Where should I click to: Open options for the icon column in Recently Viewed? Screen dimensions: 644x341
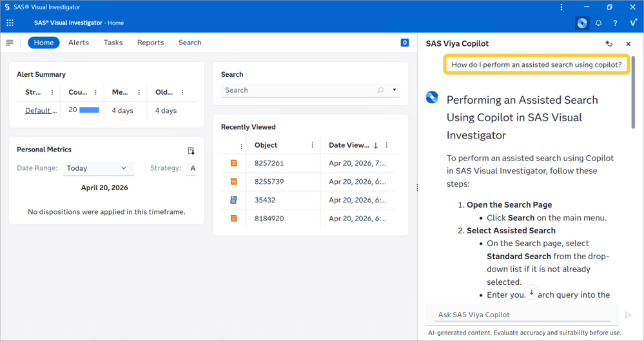(x=241, y=146)
